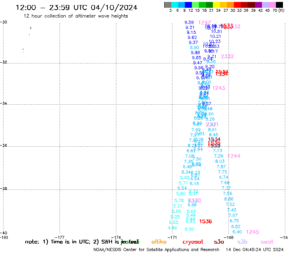Click wave height value 5.00
Viewport: 288px width, 253px height.
pos(190,229)
